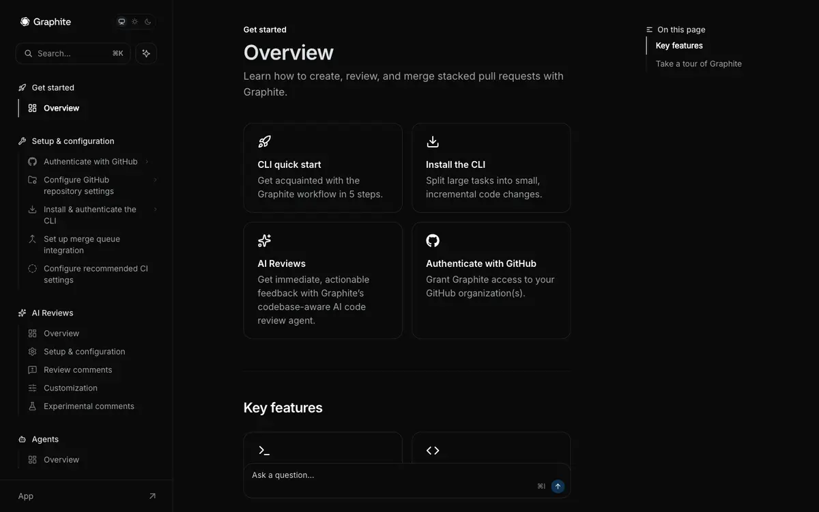
Task: Click the folder icon for repository settings
Action: pos(32,180)
